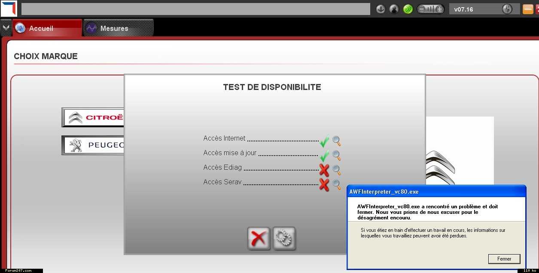This screenshot has width=539, height=273.
Task: Switch to the Mesures tab
Action: (119, 28)
